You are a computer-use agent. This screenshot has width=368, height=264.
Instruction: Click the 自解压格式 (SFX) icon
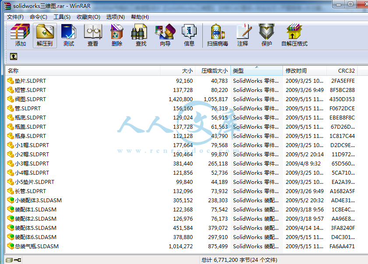click(x=294, y=35)
